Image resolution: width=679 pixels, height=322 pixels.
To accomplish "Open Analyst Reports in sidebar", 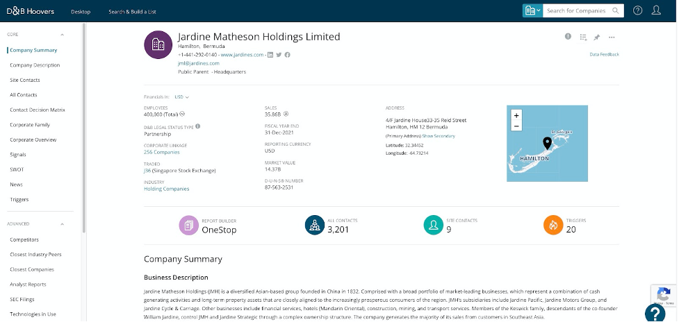I will 28,285.
